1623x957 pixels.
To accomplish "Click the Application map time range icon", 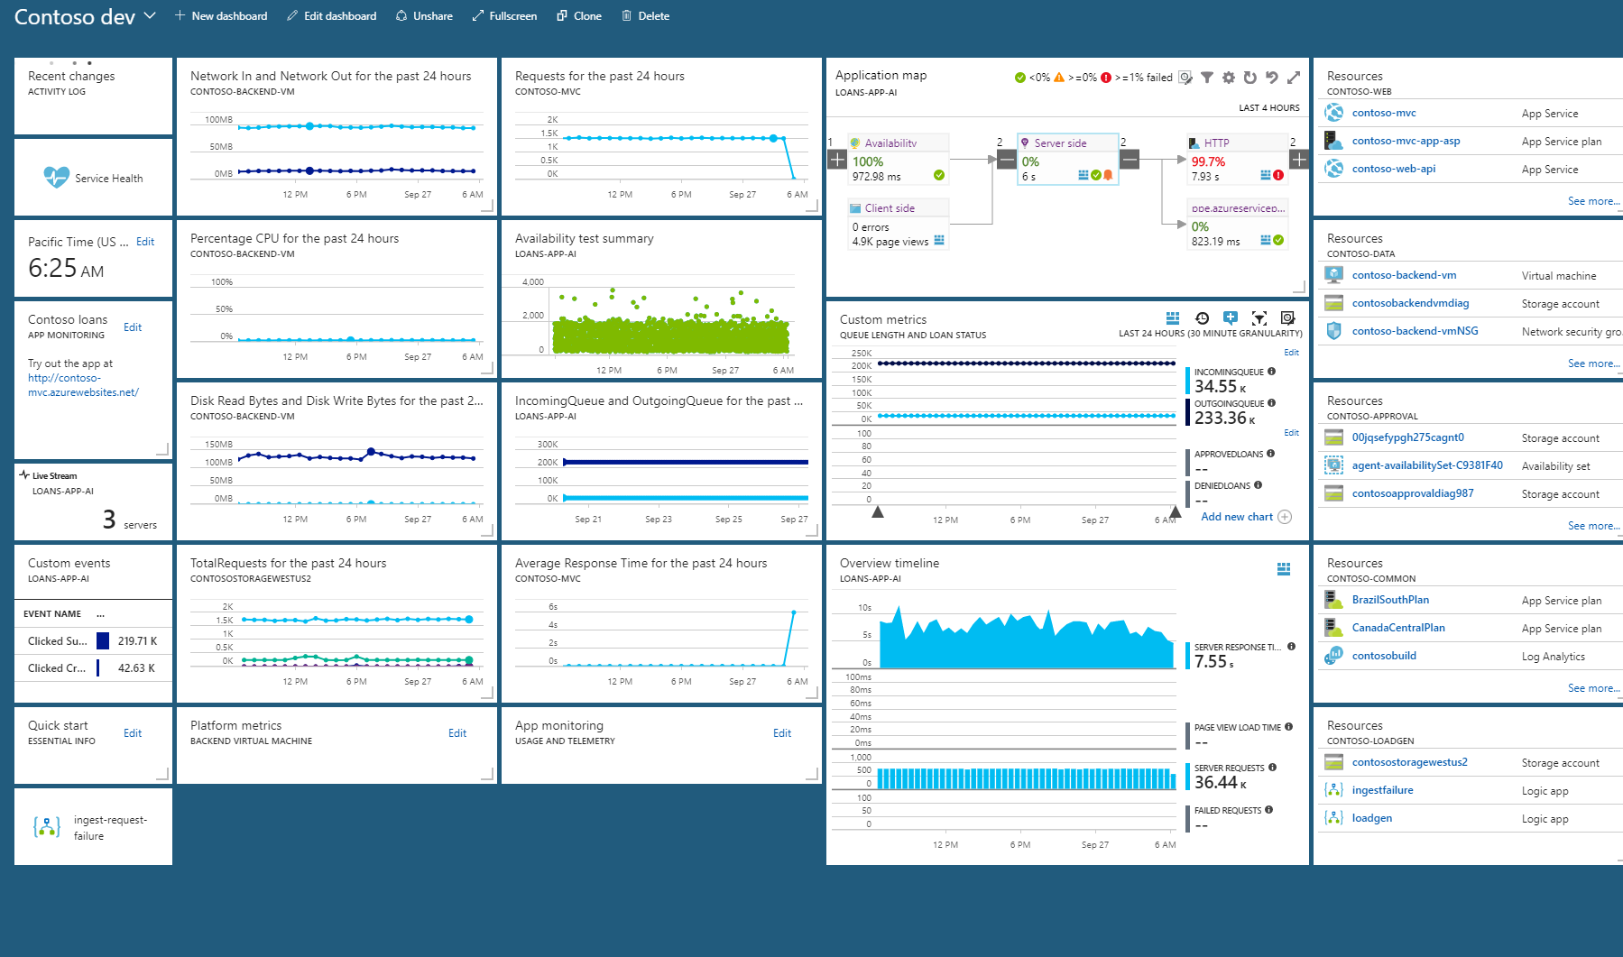I will click(1185, 78).
